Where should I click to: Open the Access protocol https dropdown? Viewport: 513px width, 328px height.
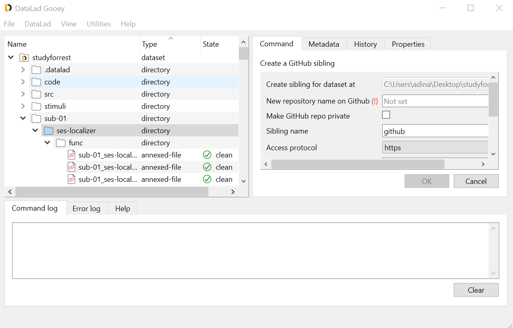[435, 148]
